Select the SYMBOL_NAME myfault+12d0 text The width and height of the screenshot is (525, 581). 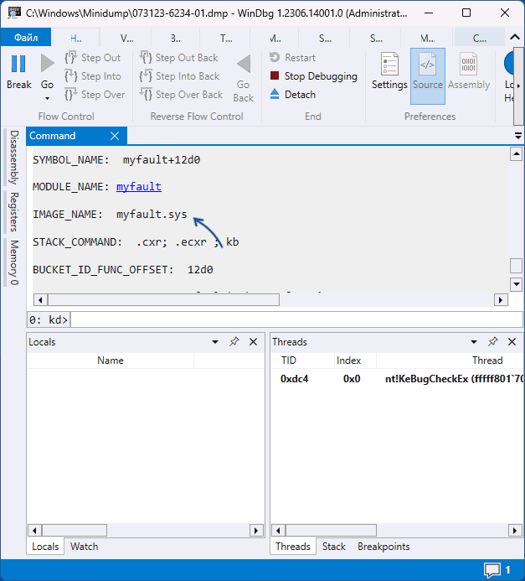point(162,159)
